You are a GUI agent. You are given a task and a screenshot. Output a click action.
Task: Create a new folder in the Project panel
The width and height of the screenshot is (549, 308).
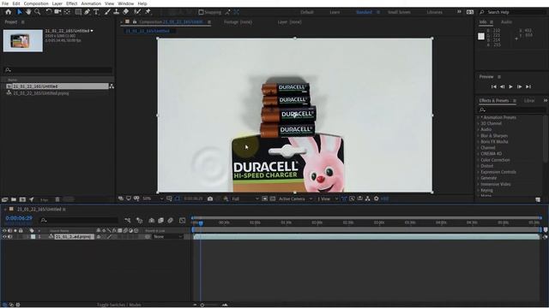pyautogui.click(x=14, y=199)
